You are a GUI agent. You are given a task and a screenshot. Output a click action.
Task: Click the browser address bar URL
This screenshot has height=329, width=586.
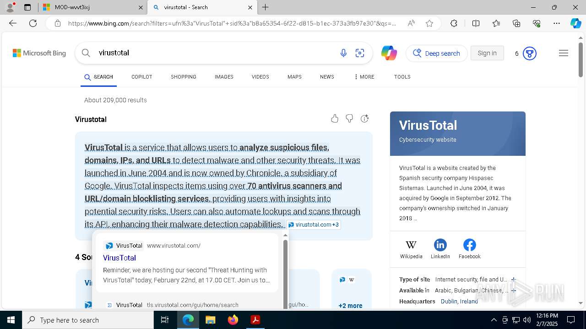[x=233, y=23]
